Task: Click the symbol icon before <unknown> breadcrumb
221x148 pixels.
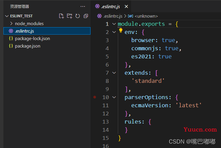Action: pos(130,16)
